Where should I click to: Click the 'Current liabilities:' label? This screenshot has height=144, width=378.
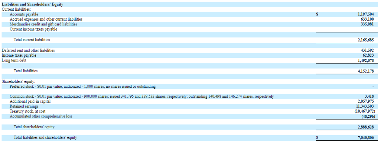(16, 9)
